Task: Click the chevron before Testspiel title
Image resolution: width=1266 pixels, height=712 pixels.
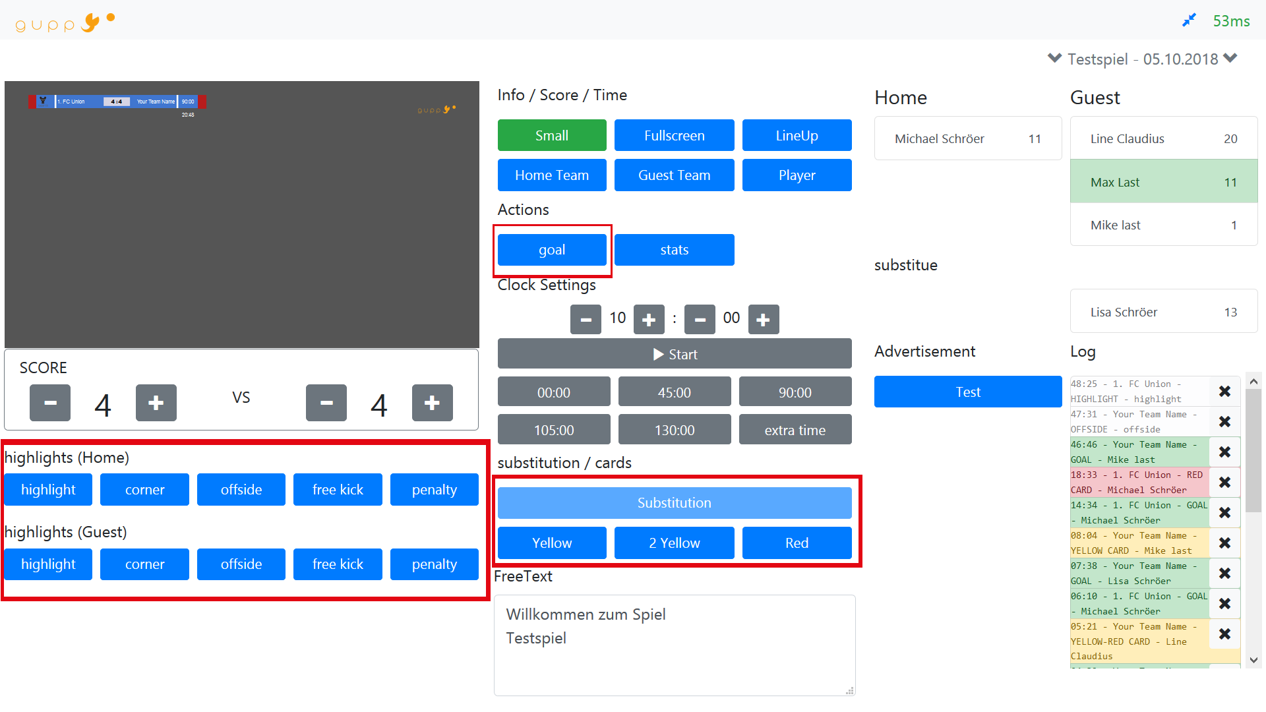Action: [1054, 58]
